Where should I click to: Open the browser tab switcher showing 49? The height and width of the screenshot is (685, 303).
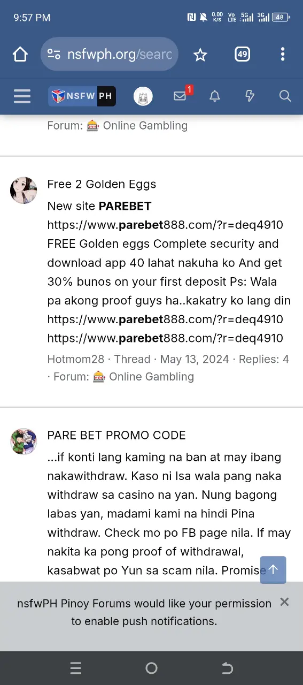click(x=242, y=55)
